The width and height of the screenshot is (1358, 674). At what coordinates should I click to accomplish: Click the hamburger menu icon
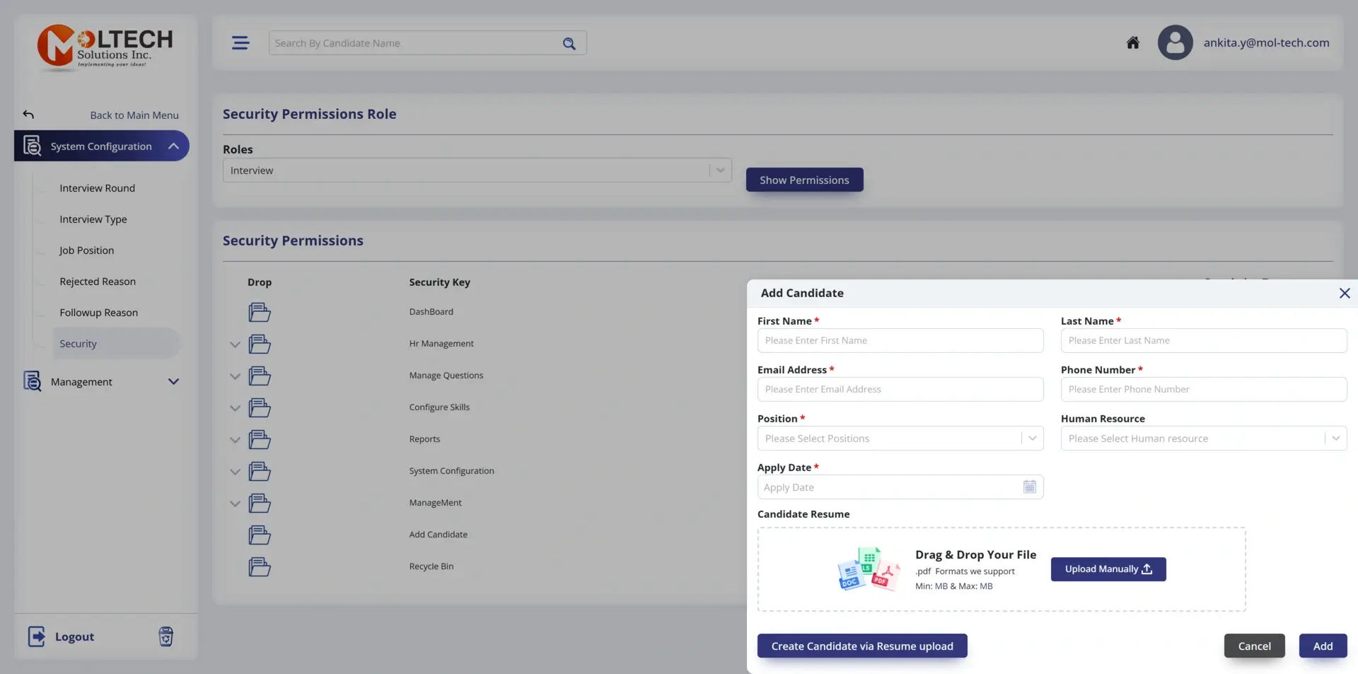click(240, 43)
